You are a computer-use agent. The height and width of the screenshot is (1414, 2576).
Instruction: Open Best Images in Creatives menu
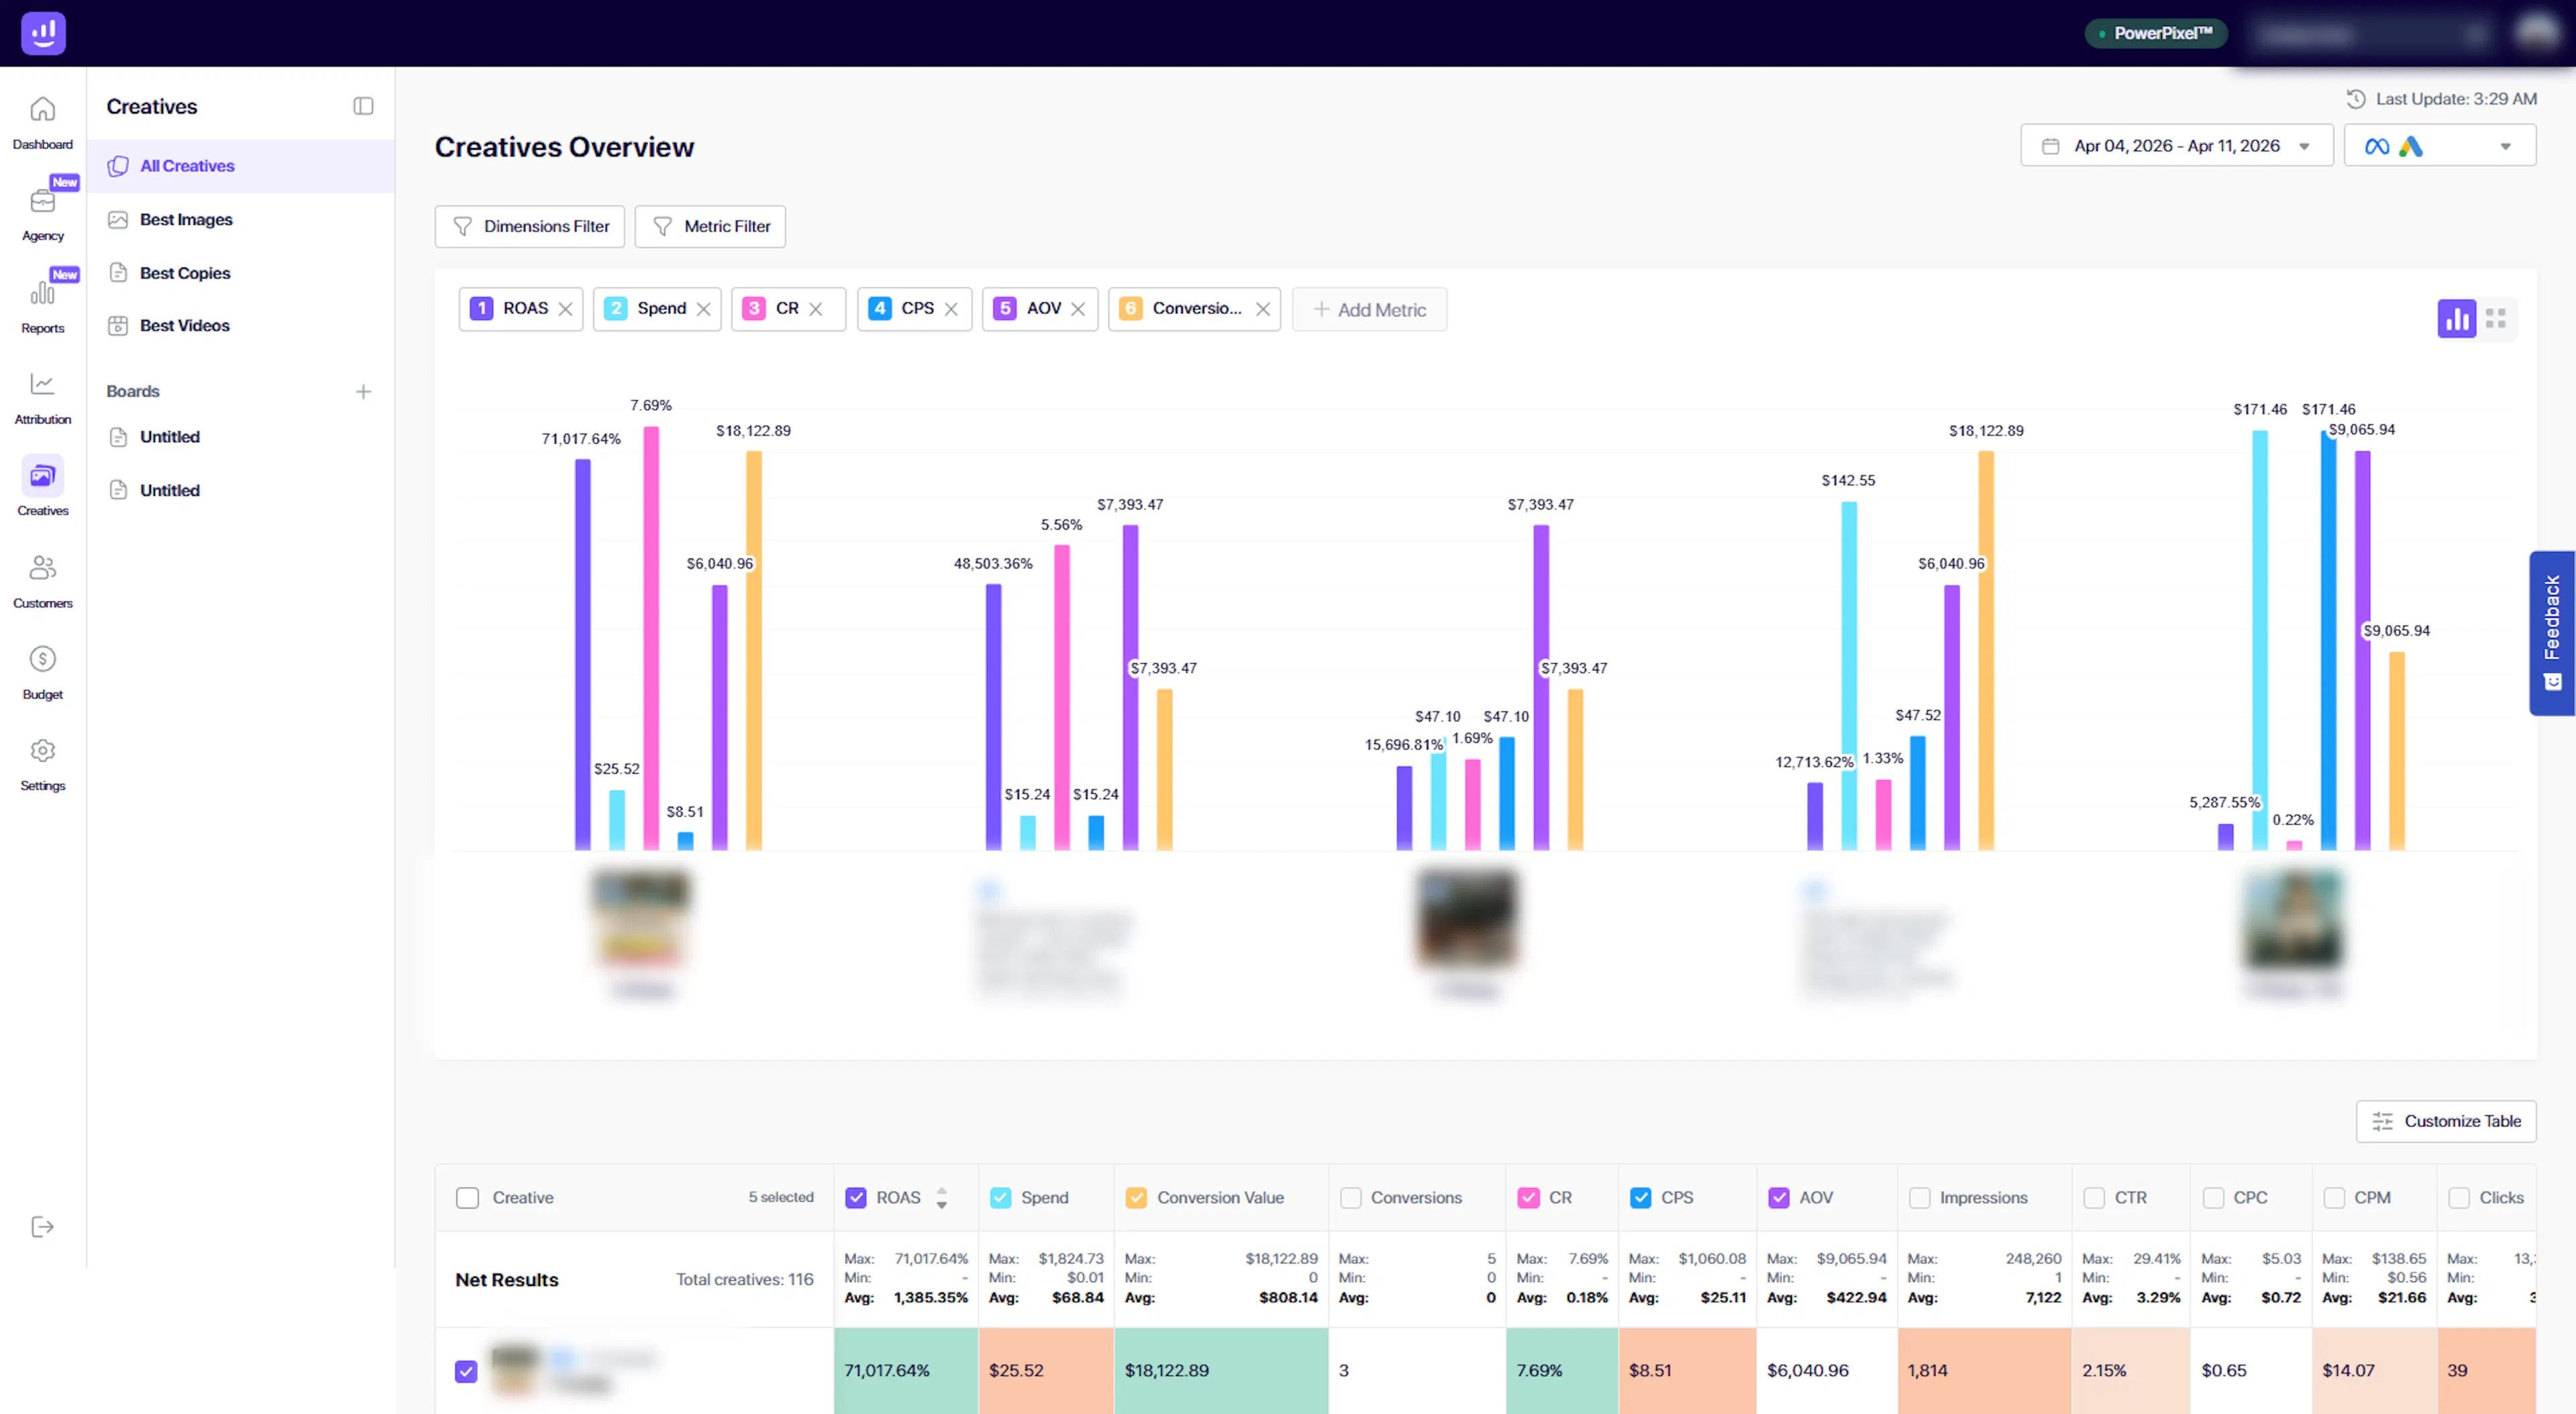186,220
